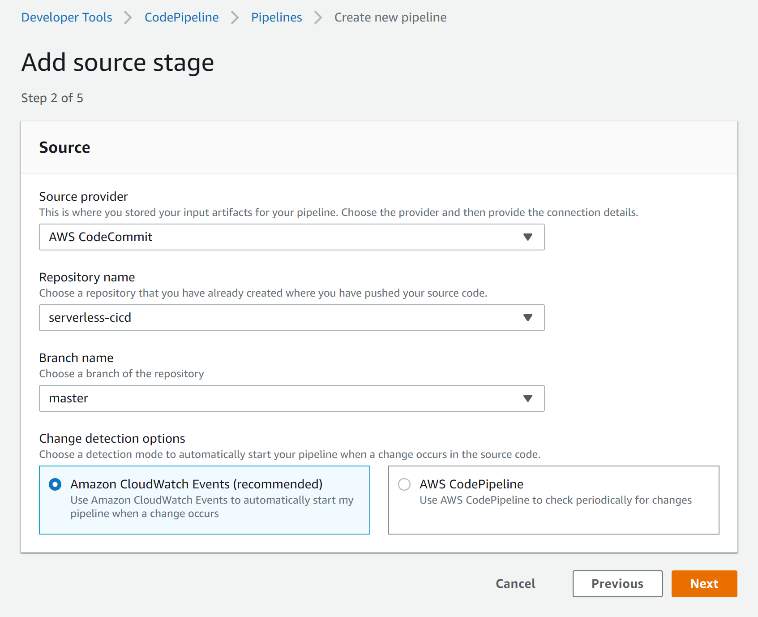The height and width of the screenshot is (617, 758).
Task: Click the Repository name dropdown arrow
Action: coord(528,318)
